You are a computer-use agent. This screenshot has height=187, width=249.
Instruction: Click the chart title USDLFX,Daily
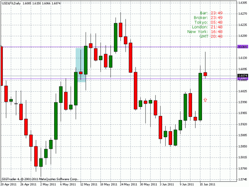click(11, 3)
